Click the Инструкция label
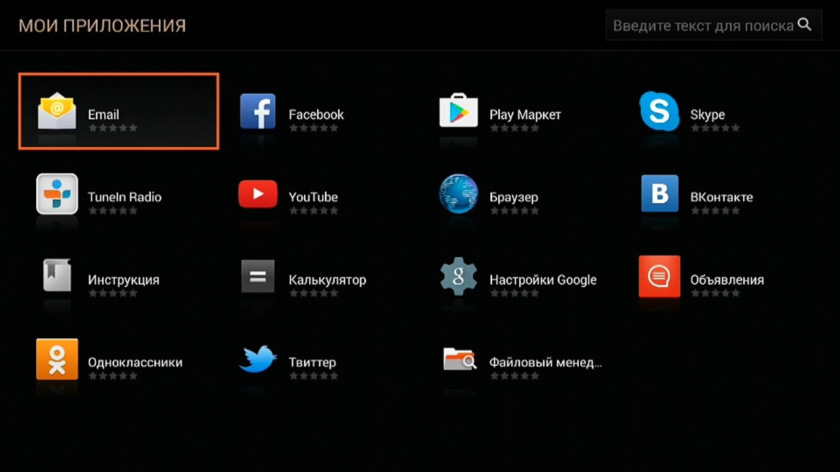This screenshot has height=472, width=840. [x=123, y=280]
